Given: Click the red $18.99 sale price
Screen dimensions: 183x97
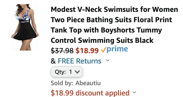Looking at the screenshot, I should click(x=87, y=51).
